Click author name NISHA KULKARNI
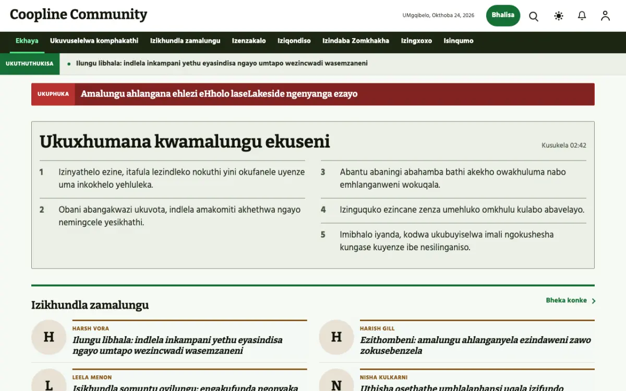The image size is (626, 391). coord(383,377)
